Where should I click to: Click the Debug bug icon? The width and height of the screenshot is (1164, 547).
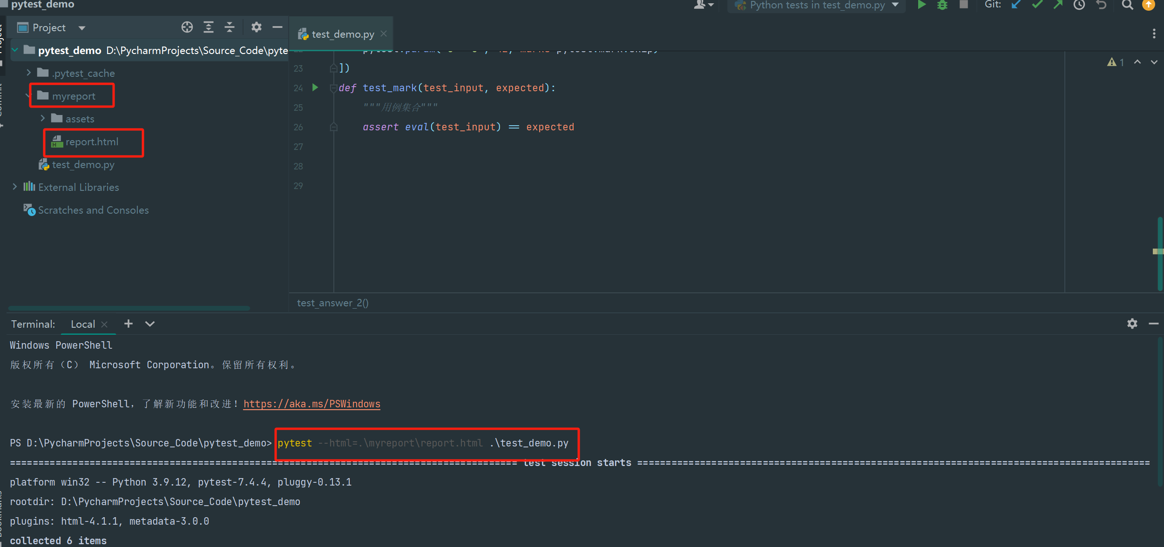coord(942,5)
